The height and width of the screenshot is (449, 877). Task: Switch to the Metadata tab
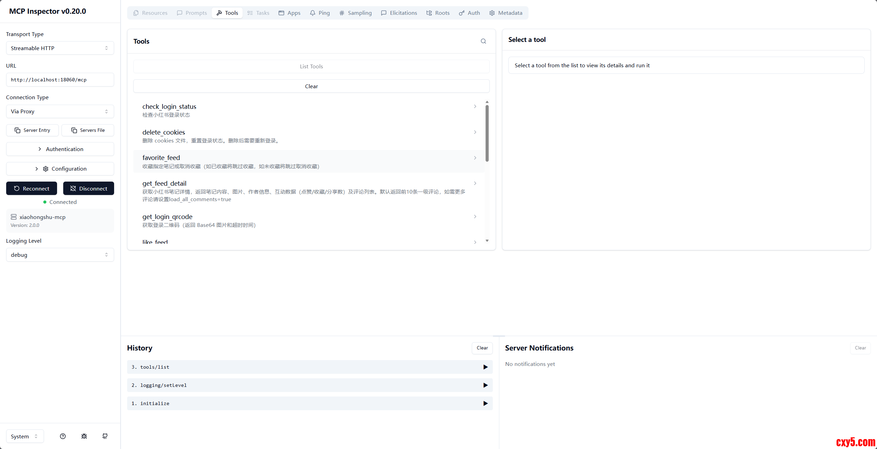[506, 13]
